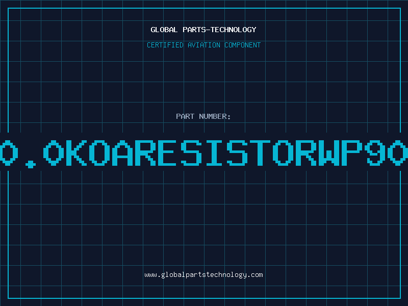Viewport: 408px width, 306px height.
Task: Click the letter W in the part number
Action: click(x=329, y=153)
